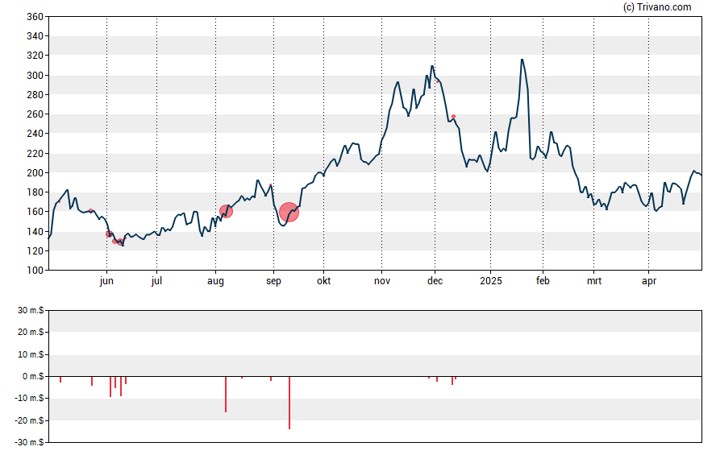Click the 'feb' month axis label

pyautogui.click(x=543, y=281)
